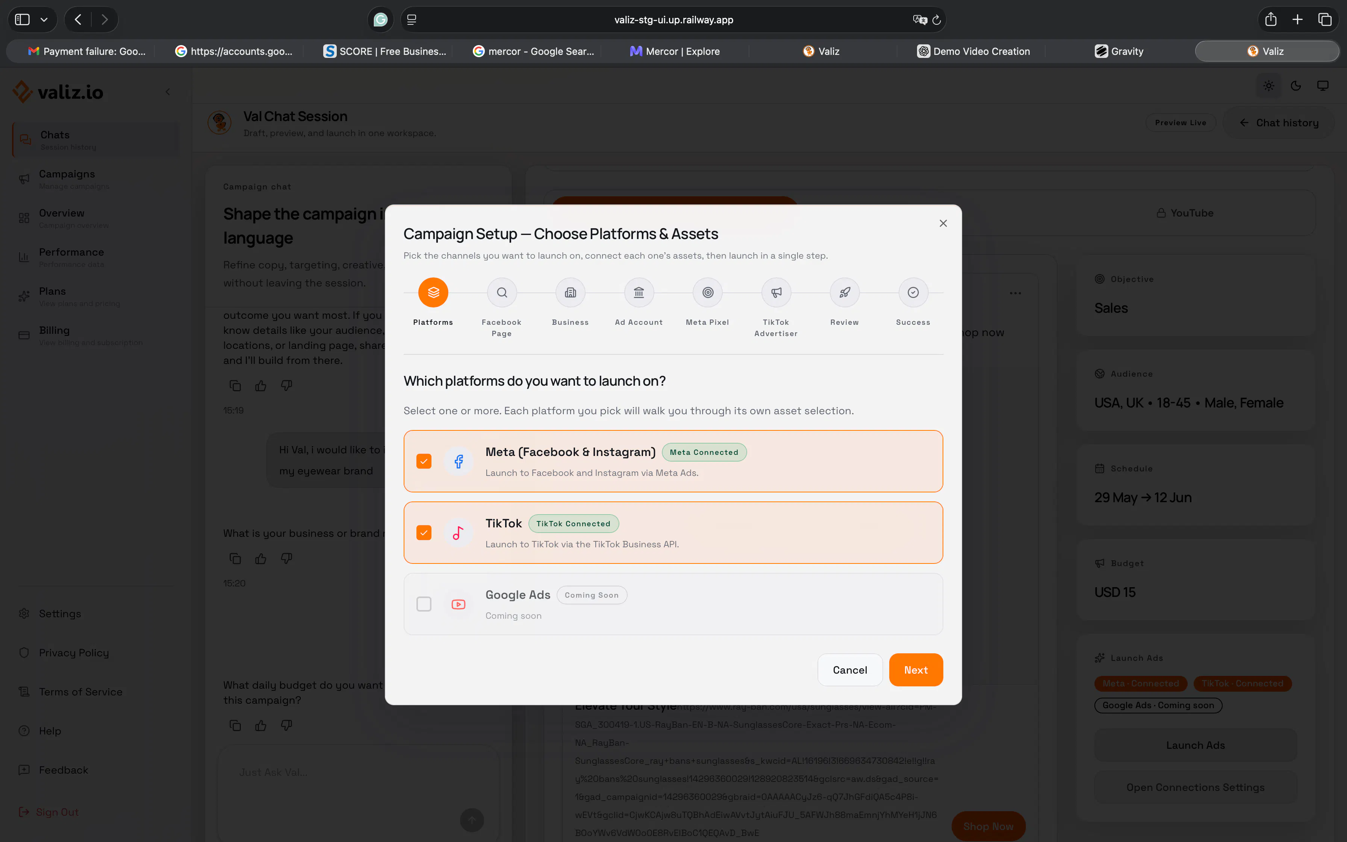Go to the Meta Pixel step icon
Screen dimensions: 1347x842
(x=707, y=292)
